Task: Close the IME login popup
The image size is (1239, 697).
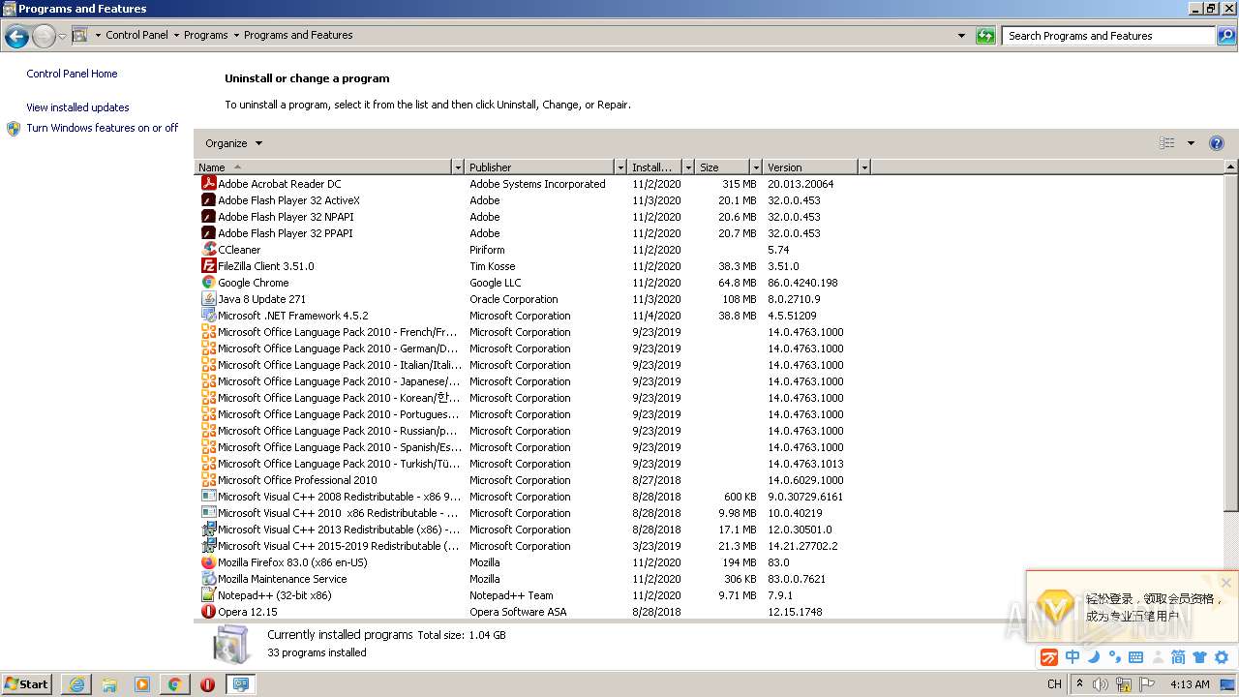Action: pos(1226,583)
